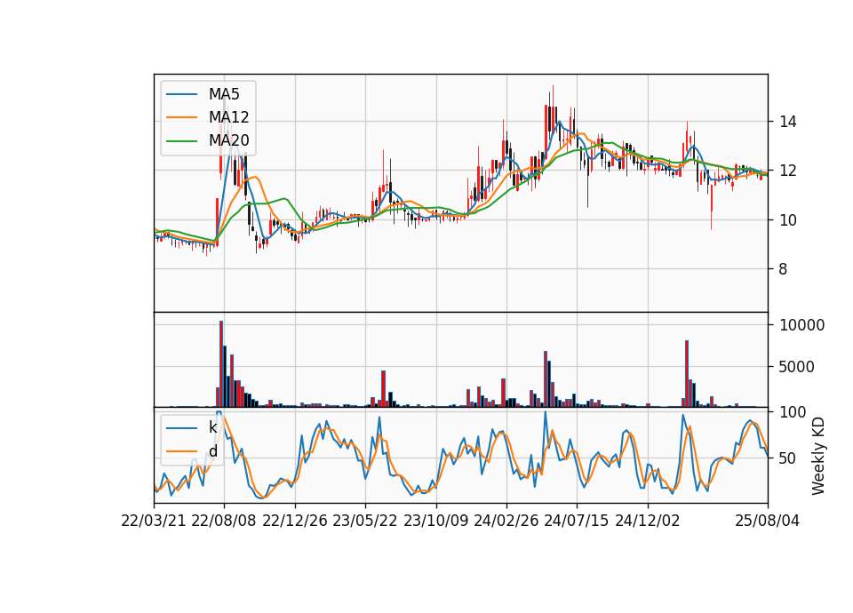
Task: Click the 22/12/26 date label
Action: click(x=295, y=521)
